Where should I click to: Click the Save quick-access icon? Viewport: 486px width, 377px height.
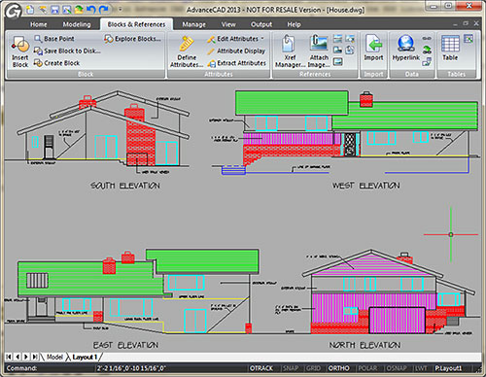click(x=54, y=10)
